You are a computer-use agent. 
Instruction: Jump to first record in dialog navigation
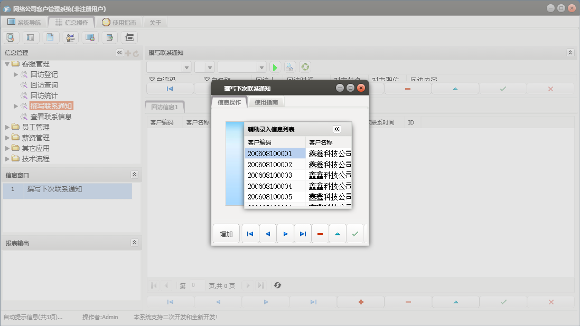(x=250, y=234)
